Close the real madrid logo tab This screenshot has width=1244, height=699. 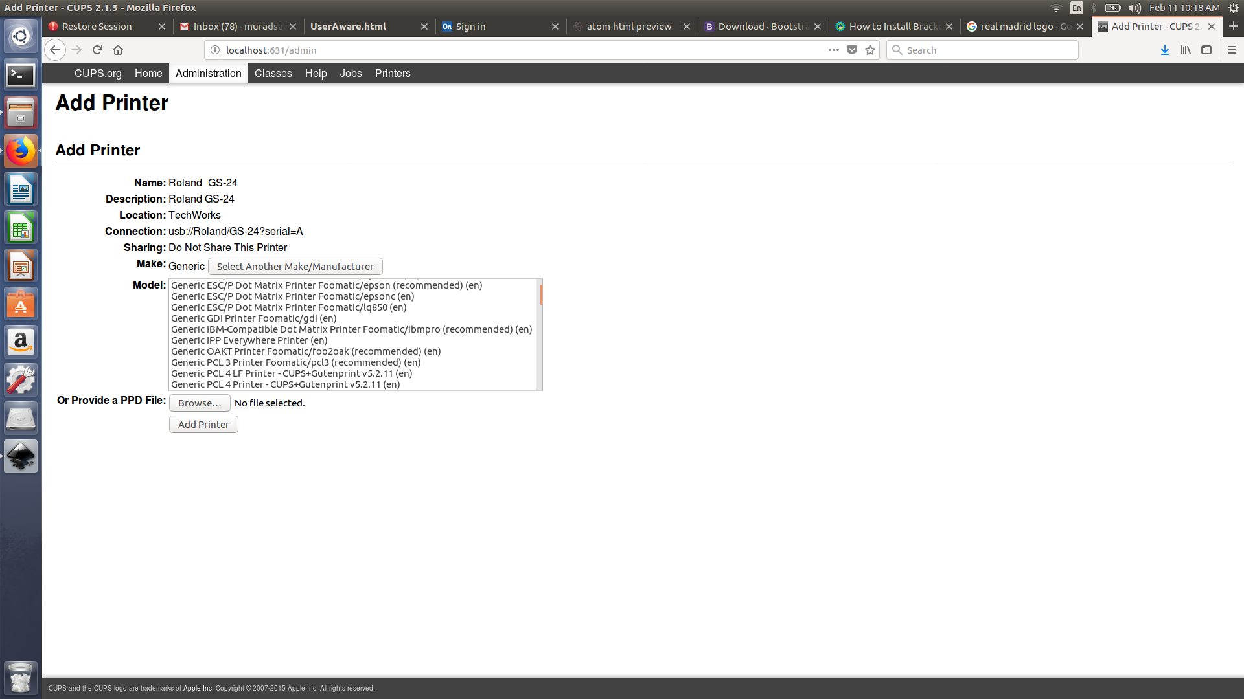[1080, 27]
